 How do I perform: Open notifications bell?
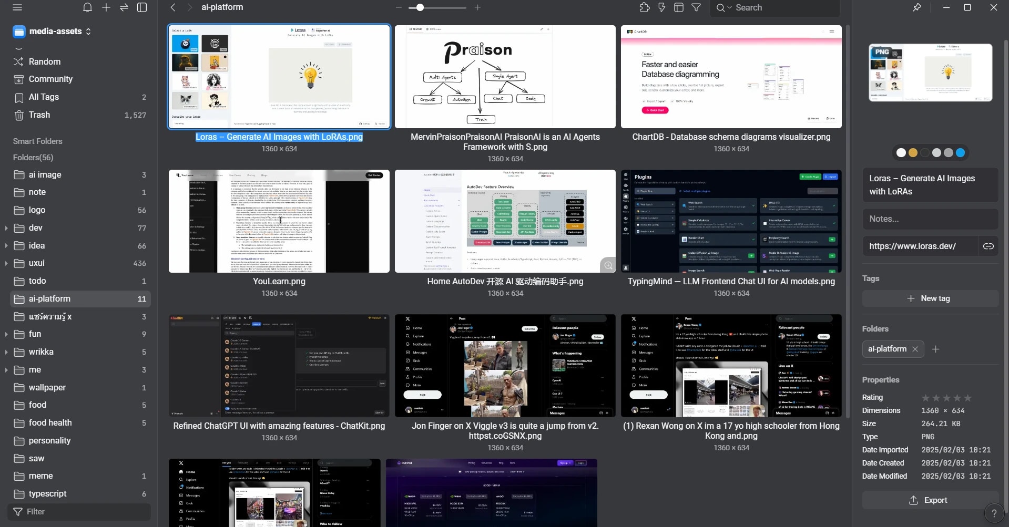[x=87, y=7]
